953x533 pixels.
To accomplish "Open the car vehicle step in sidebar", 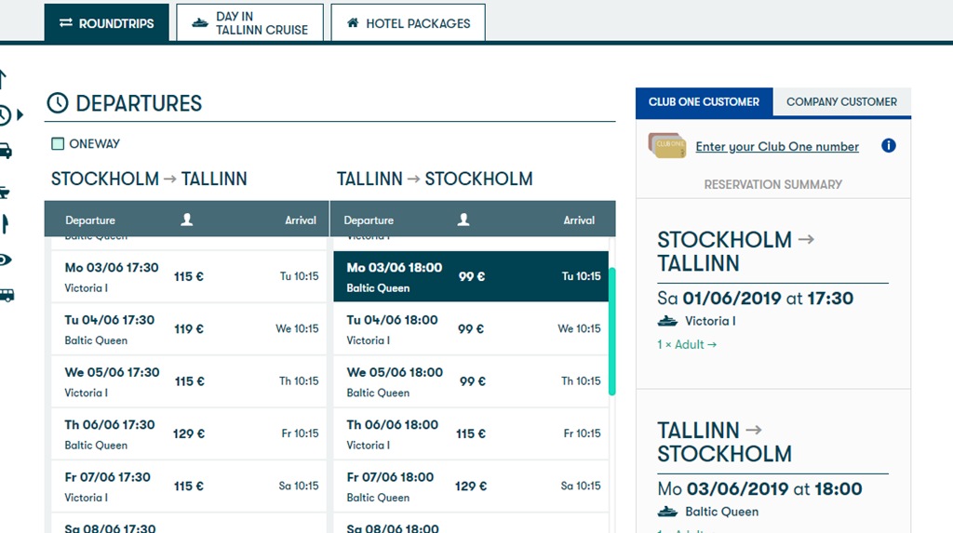I will (x=6, y=151).
